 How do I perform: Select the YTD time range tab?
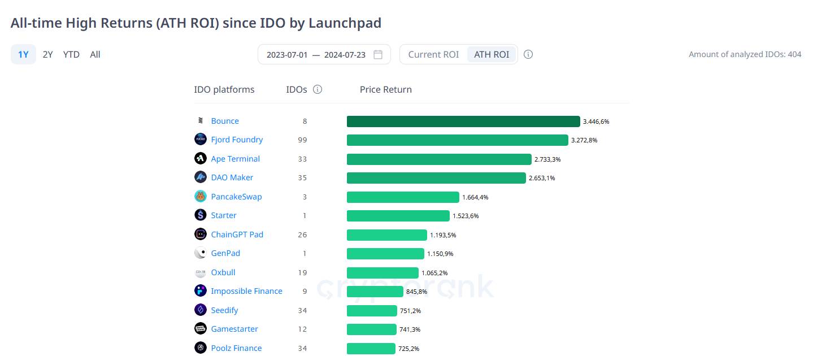point(71,54)
